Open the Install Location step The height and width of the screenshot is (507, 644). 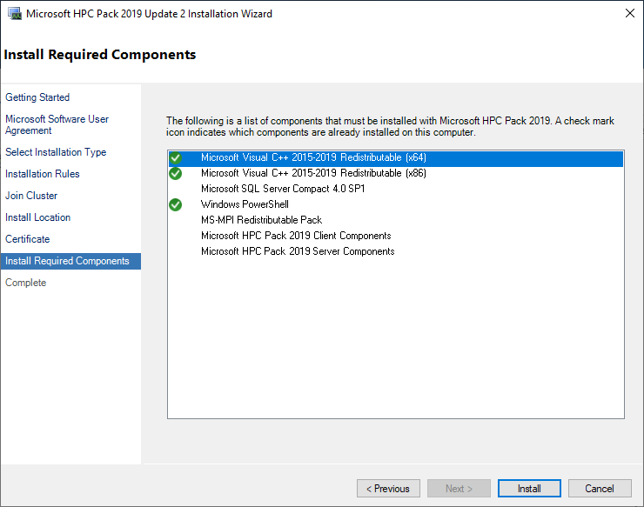coord(37,217)
